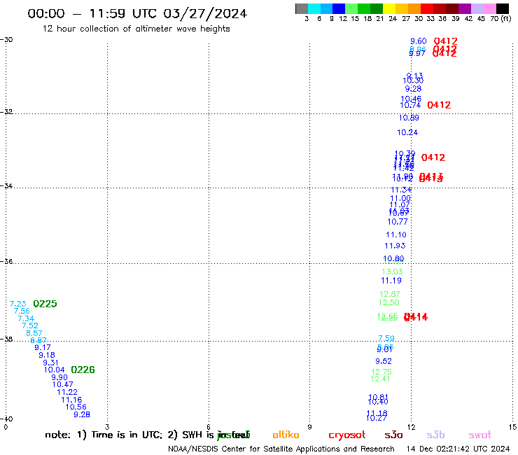Image resolution: width=518 pixels, height=455 pixels.
Task: Click the light blue value '7.59'
Action: point(386,338)
